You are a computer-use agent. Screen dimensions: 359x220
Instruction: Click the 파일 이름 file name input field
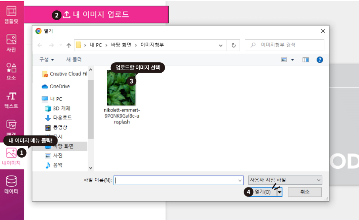179,180
